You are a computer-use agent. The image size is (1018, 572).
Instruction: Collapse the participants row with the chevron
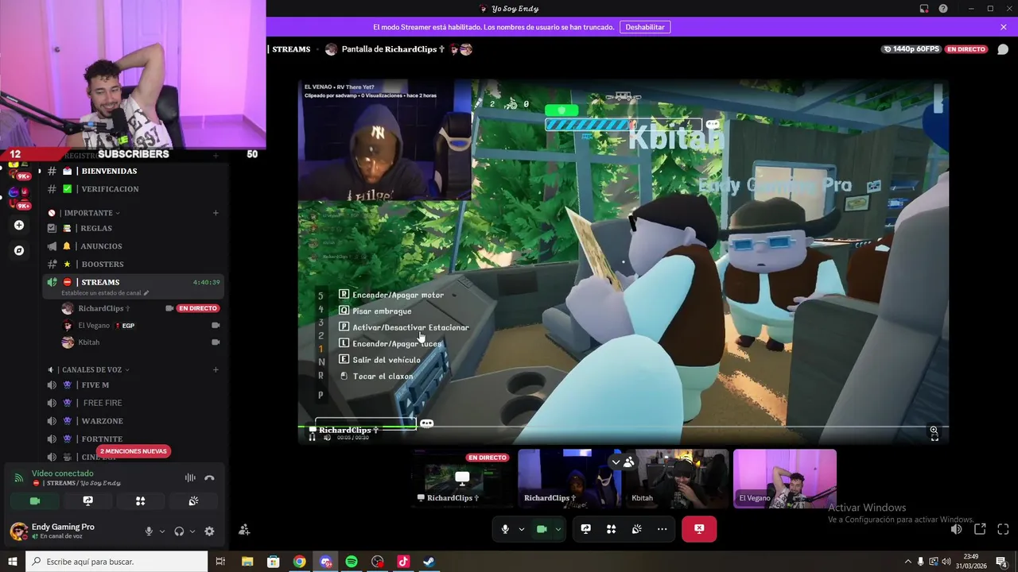[x=616, y=462]
